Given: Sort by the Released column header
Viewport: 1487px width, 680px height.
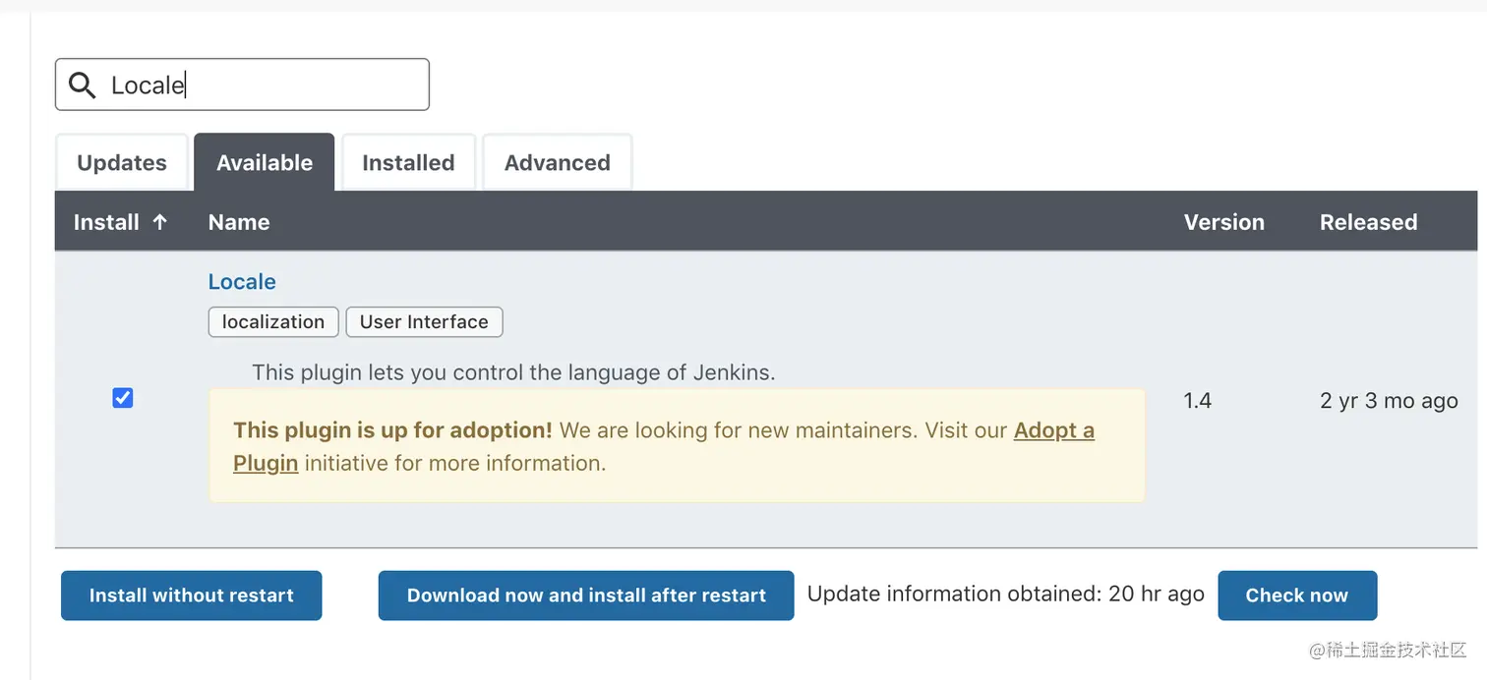Looking at the screenshot, I should click(x=1368, y=222).
